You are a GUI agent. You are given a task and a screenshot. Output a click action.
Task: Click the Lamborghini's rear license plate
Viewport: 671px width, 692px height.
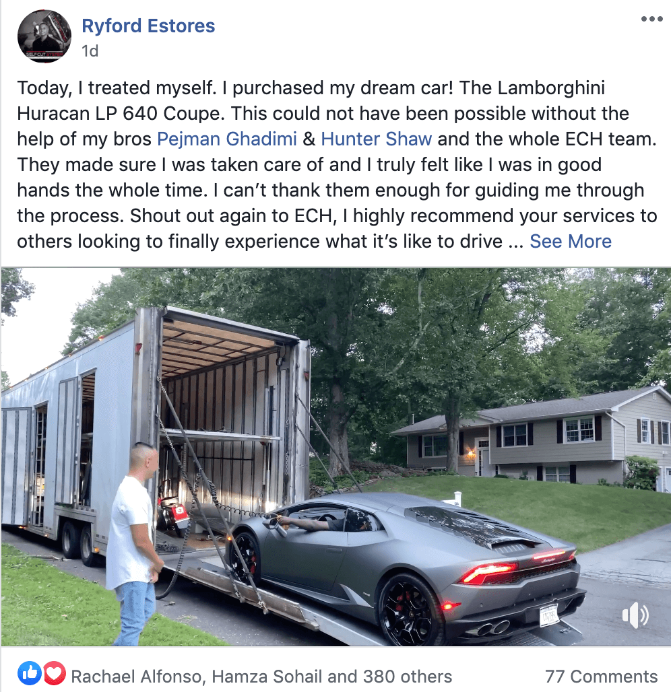[x=548, y=615]
